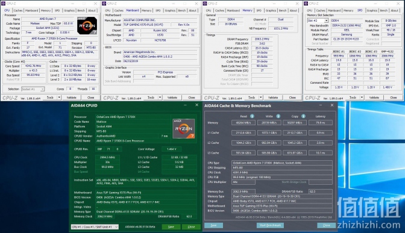Click the Memory Read result field
Image resolution: width=405 pixels, height=233 pixels.
[243, 123]
